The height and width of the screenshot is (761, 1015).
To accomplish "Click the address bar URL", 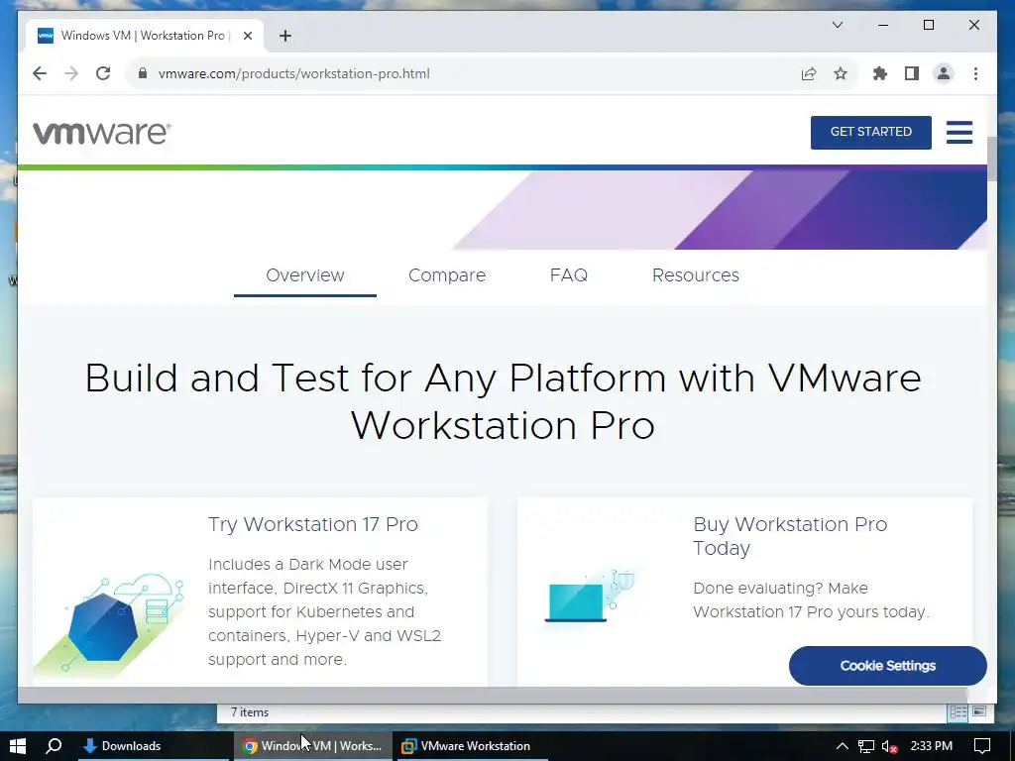I will [293, 73].
